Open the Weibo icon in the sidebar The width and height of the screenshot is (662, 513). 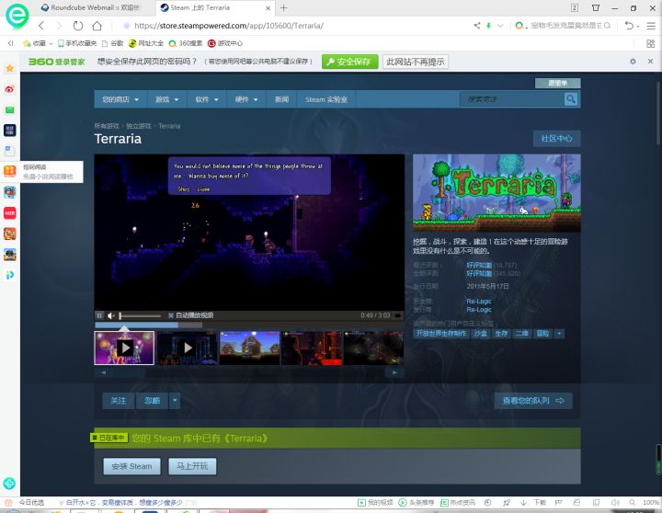10,89
